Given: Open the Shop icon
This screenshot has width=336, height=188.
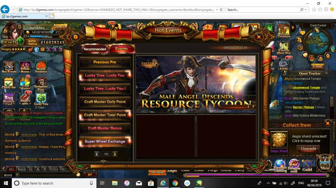Looking at the screenshot, I should pos(325,163).
